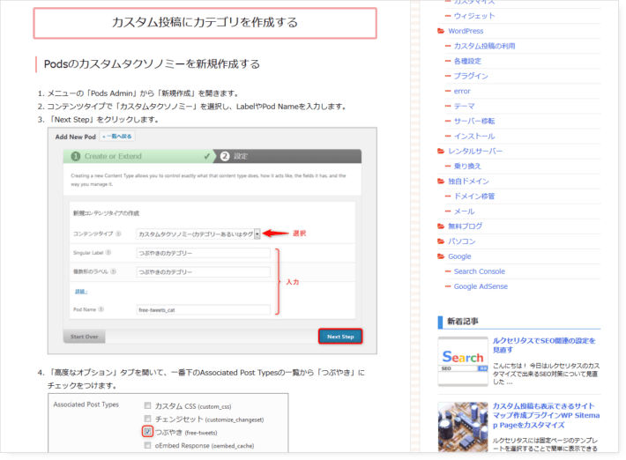The width and height of the screenshot is (626, 460).
Task: Expand the 詳細 link in the form
Action: (80, 290)
